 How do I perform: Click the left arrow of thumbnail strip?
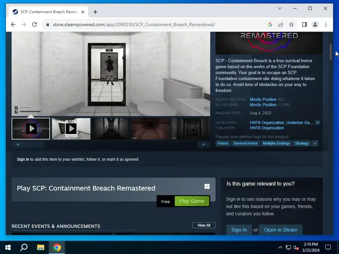click(18, 144)
